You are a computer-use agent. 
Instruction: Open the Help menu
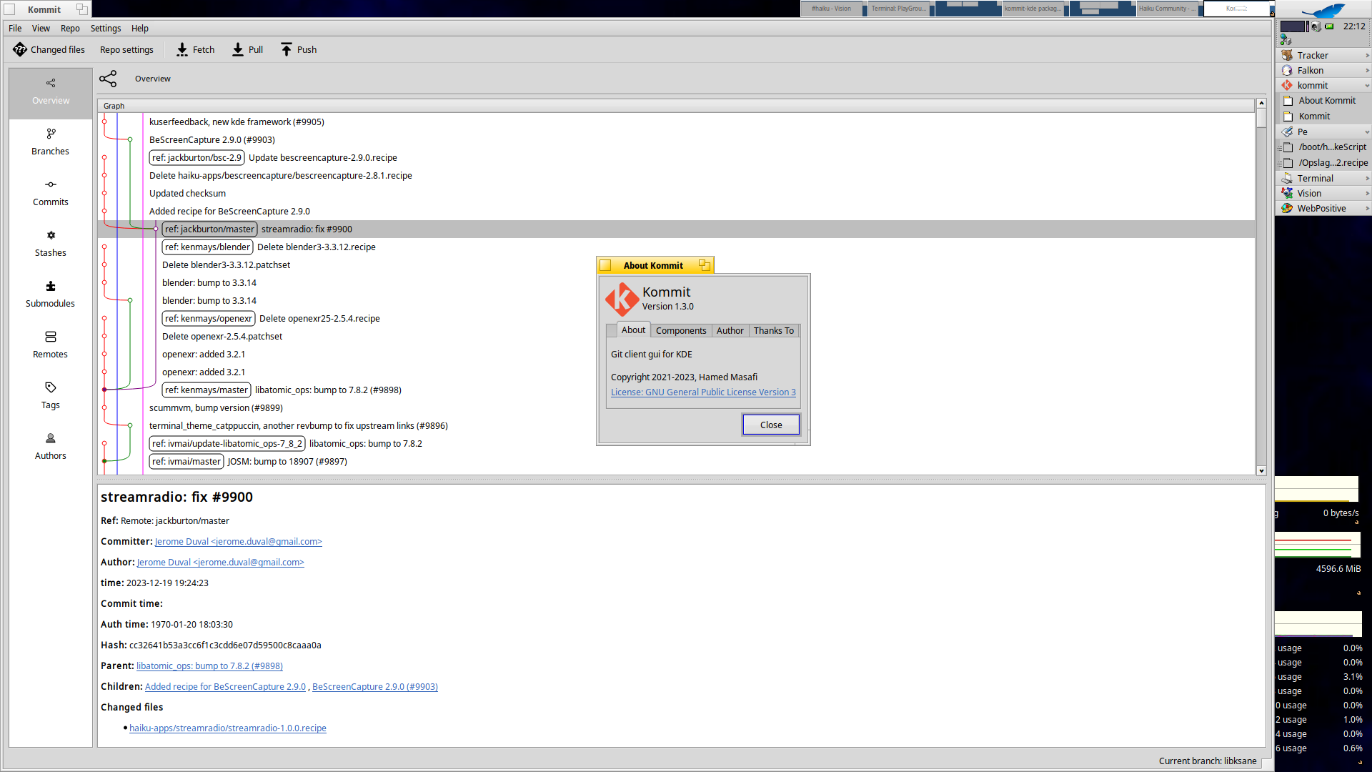140,28
